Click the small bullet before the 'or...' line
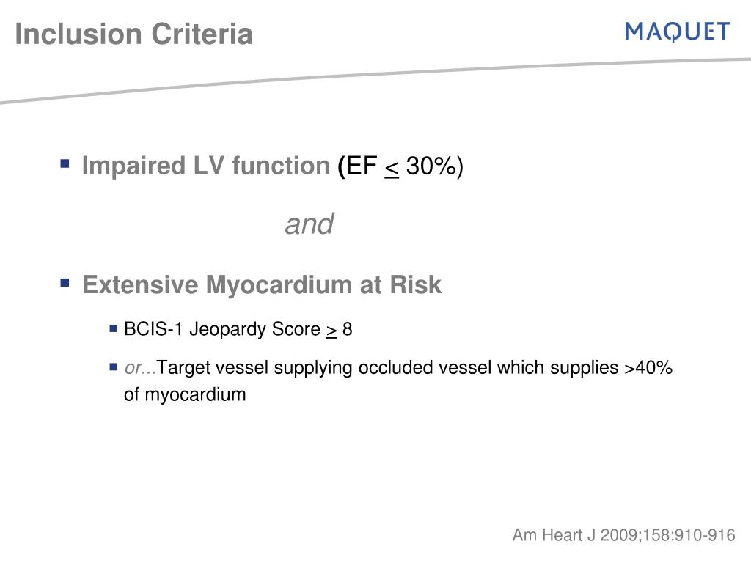The image size is (751, 563). [x=113, y=367]
